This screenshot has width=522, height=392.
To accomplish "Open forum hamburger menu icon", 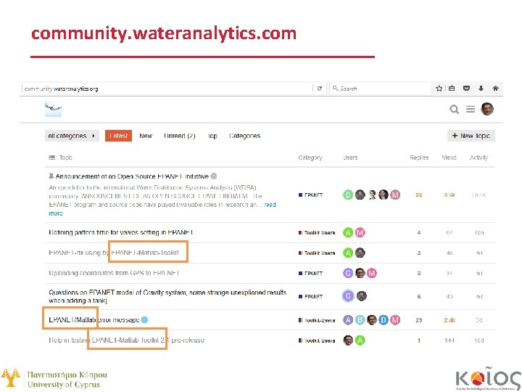I will coord(471,109).
